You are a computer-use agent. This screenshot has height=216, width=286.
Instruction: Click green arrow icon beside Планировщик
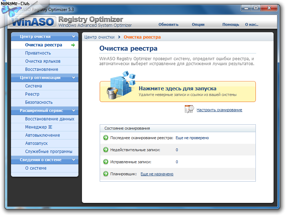[106, 174]
